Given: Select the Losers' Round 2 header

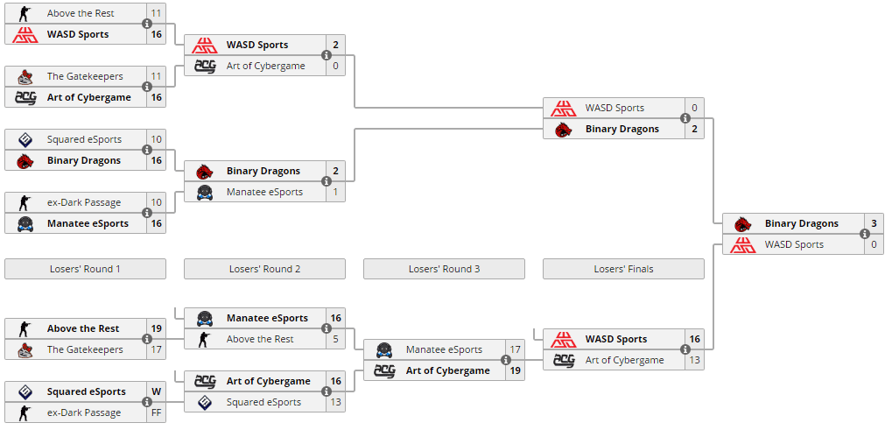Looking at the screenshot, I should coord(264,269).
